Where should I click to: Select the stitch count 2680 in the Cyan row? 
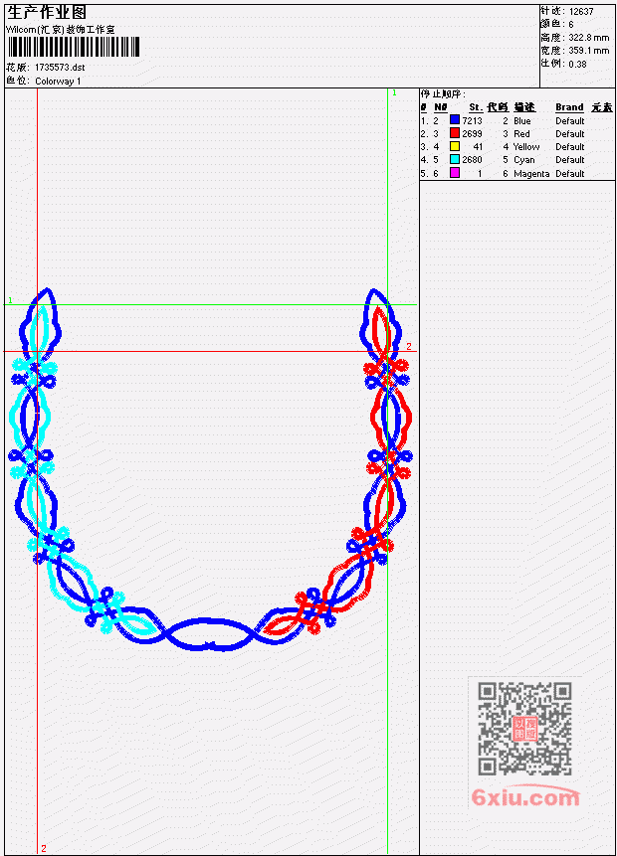472,160
